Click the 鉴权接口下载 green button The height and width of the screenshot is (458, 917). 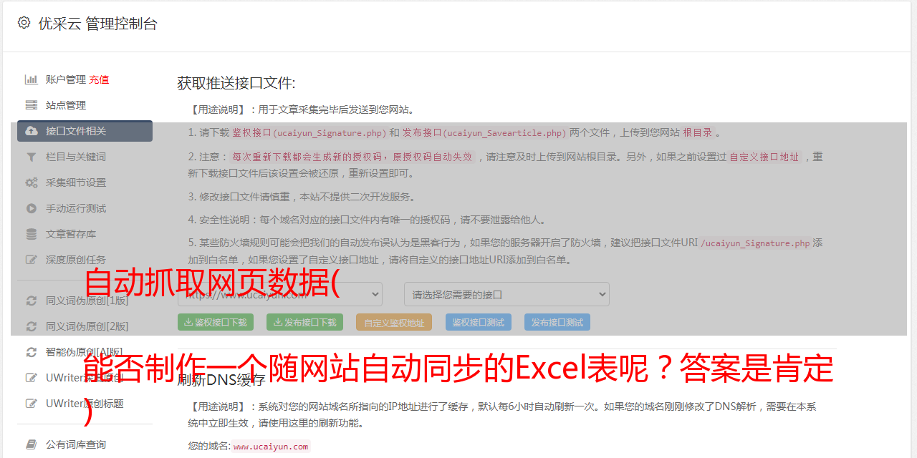(x=216, y=322)
